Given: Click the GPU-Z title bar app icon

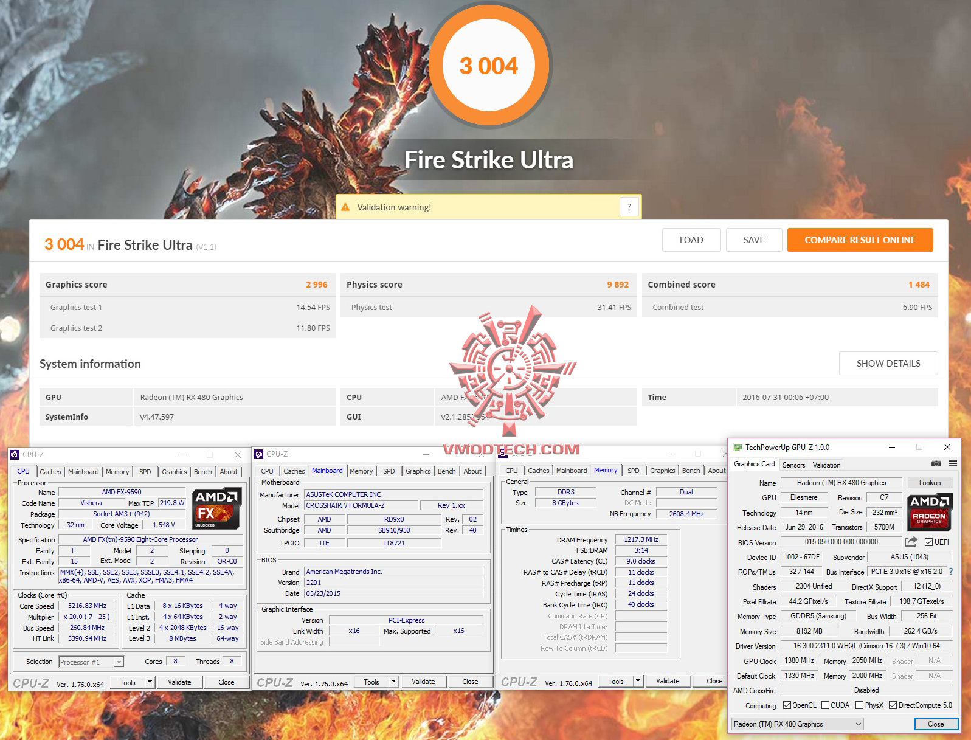Looking at the screenshot, I should point(738,447).
